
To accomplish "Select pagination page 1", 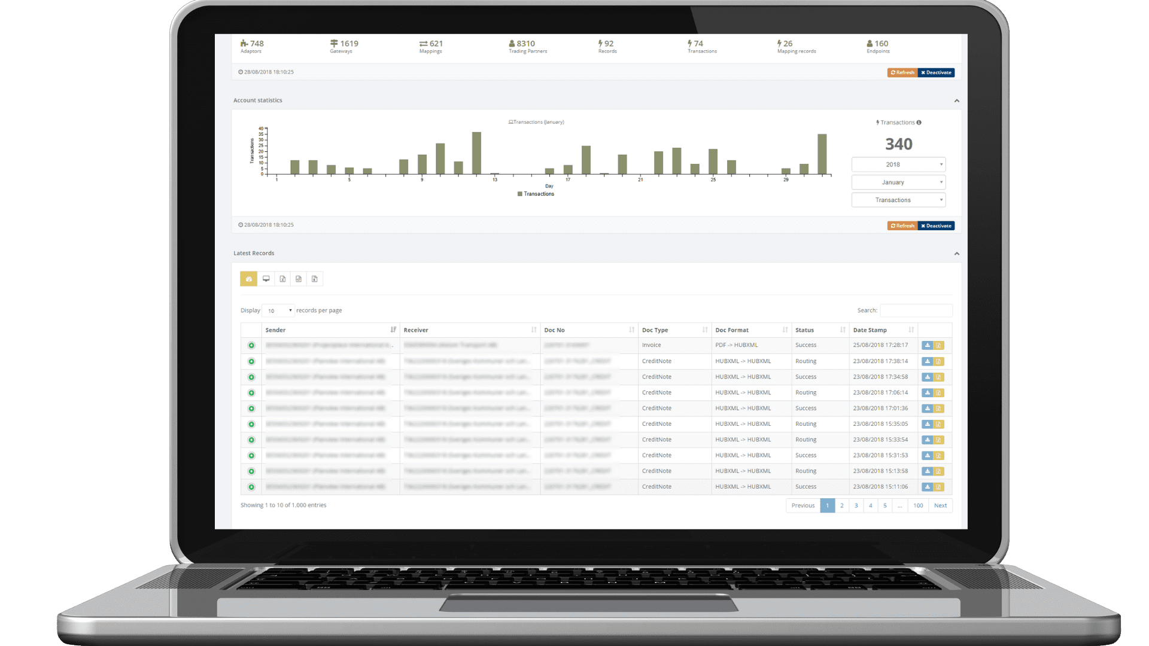I will (828, 505).
